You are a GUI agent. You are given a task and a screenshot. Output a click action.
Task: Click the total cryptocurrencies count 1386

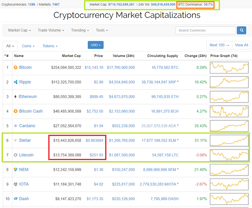(31, 4)
